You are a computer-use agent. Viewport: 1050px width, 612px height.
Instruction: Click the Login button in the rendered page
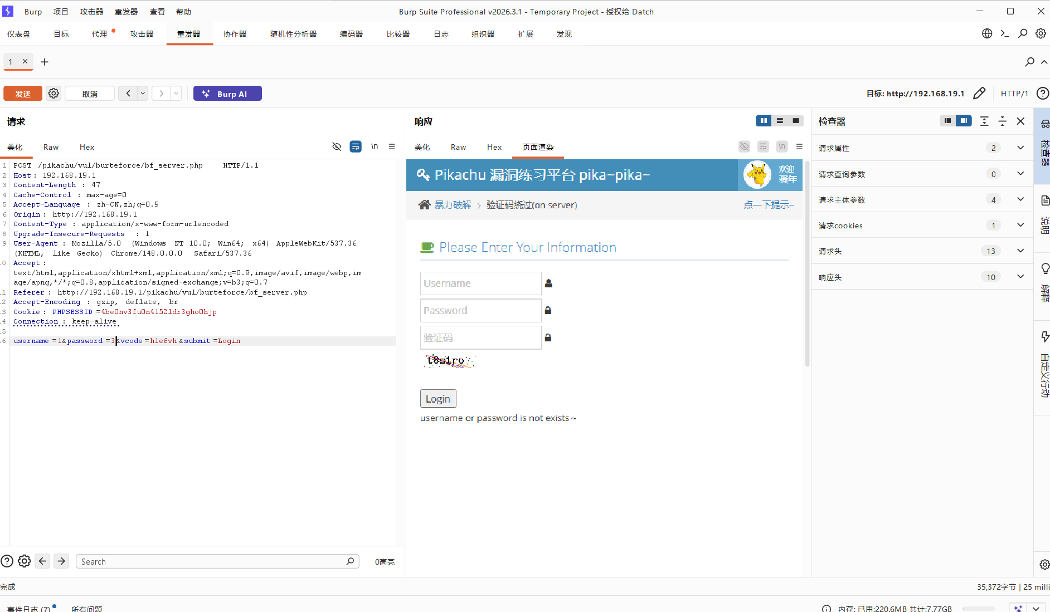[438, 399]
